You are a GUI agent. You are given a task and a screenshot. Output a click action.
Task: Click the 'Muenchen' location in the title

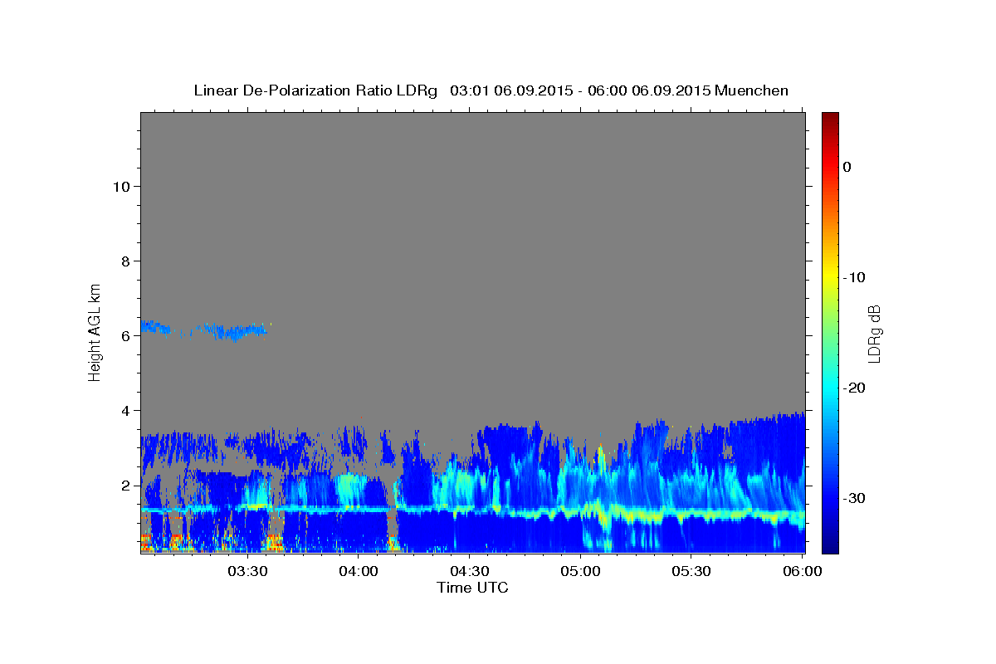coord(752,90)
